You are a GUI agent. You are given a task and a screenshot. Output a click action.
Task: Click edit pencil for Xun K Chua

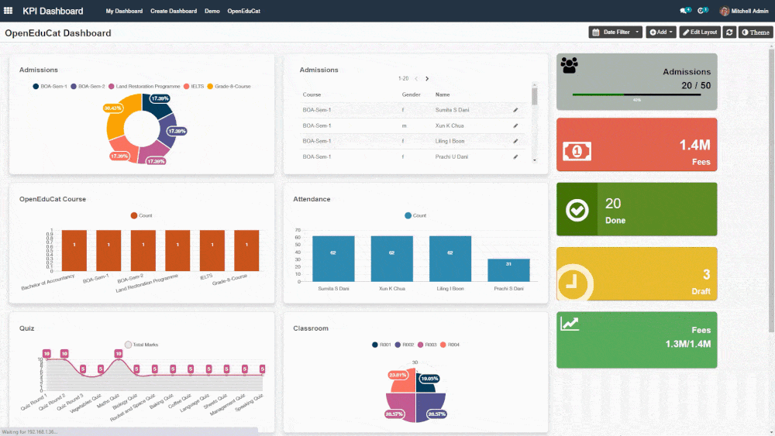pyautogui.click(x=515, y=125)
